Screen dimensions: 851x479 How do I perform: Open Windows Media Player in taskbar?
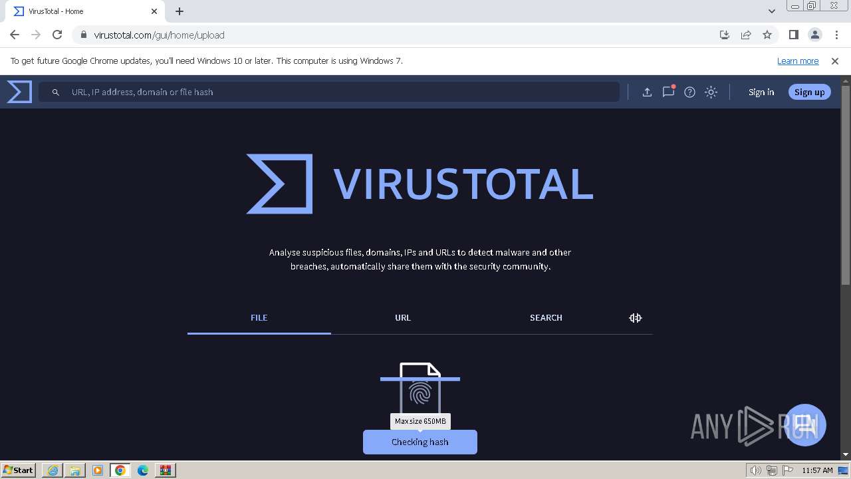click(x=98, y=470)
